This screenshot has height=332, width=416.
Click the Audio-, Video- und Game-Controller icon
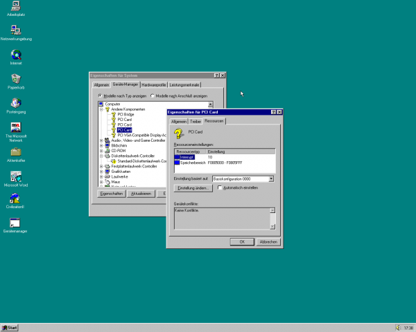click(107, 140)
